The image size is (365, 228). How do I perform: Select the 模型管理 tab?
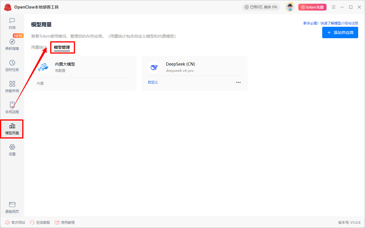62,47
